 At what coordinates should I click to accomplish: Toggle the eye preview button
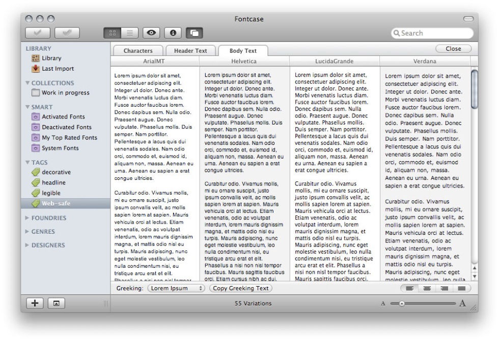coord(152,34)
